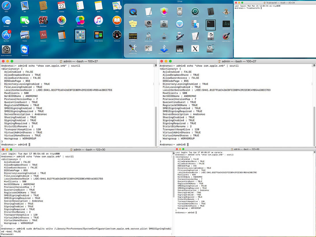The image size is (316, 237).
Task: Open the Calendar app
Action: (62, 5)
